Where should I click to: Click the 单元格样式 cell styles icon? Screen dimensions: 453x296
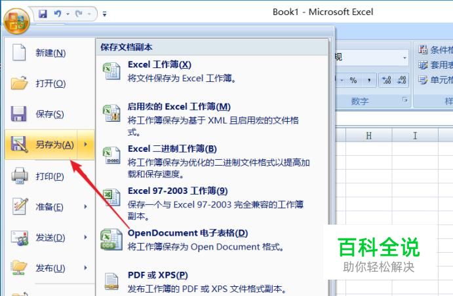pyautogui.click(x=423, y=80)
